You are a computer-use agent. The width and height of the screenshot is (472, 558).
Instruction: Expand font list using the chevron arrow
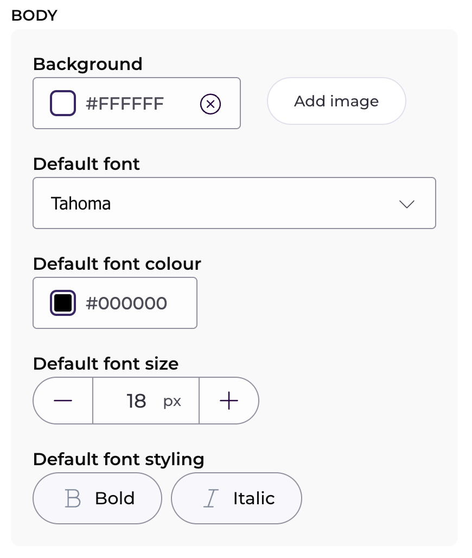pos(406,204)
